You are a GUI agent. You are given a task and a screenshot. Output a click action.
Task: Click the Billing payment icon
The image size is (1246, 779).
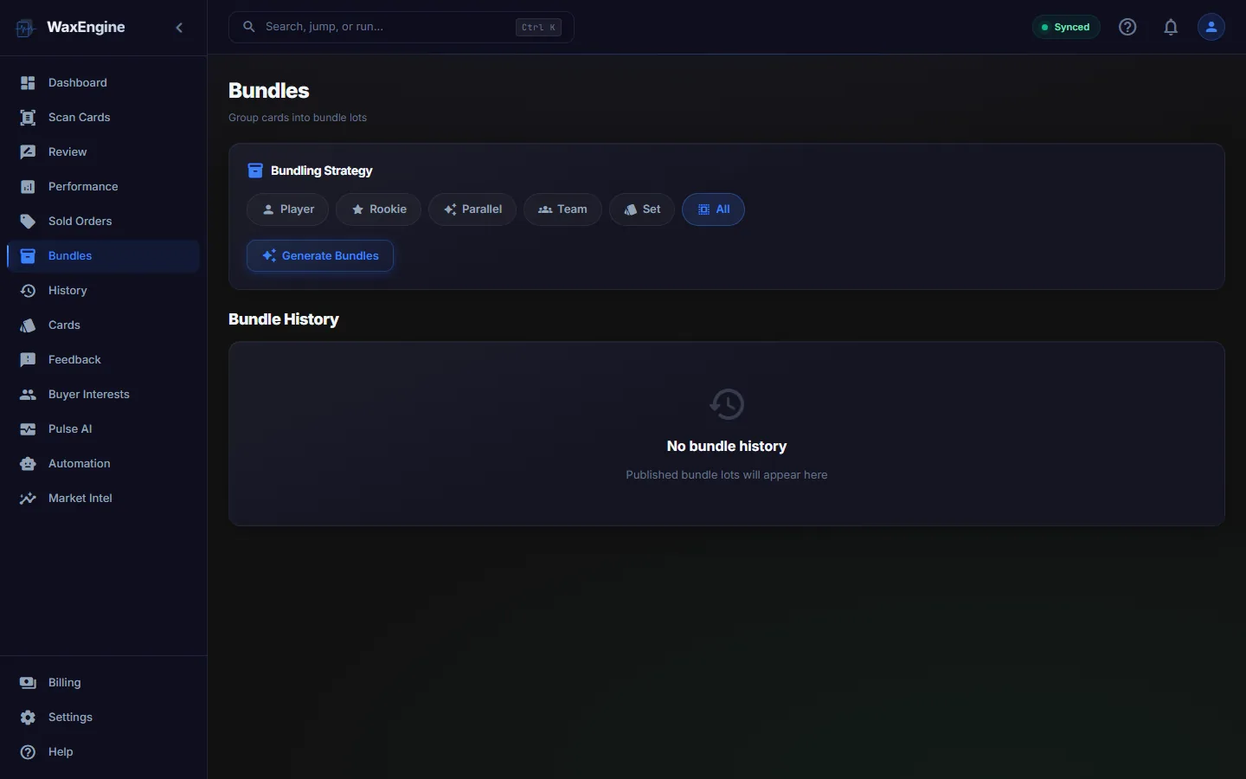[28, 683]
